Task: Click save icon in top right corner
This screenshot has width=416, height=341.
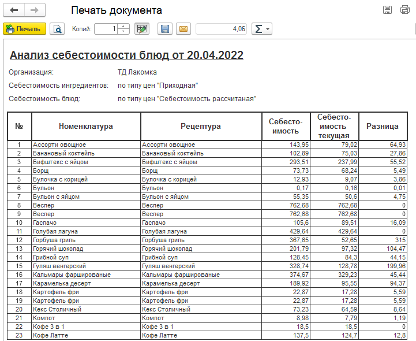Action: (x=388, y=10)
